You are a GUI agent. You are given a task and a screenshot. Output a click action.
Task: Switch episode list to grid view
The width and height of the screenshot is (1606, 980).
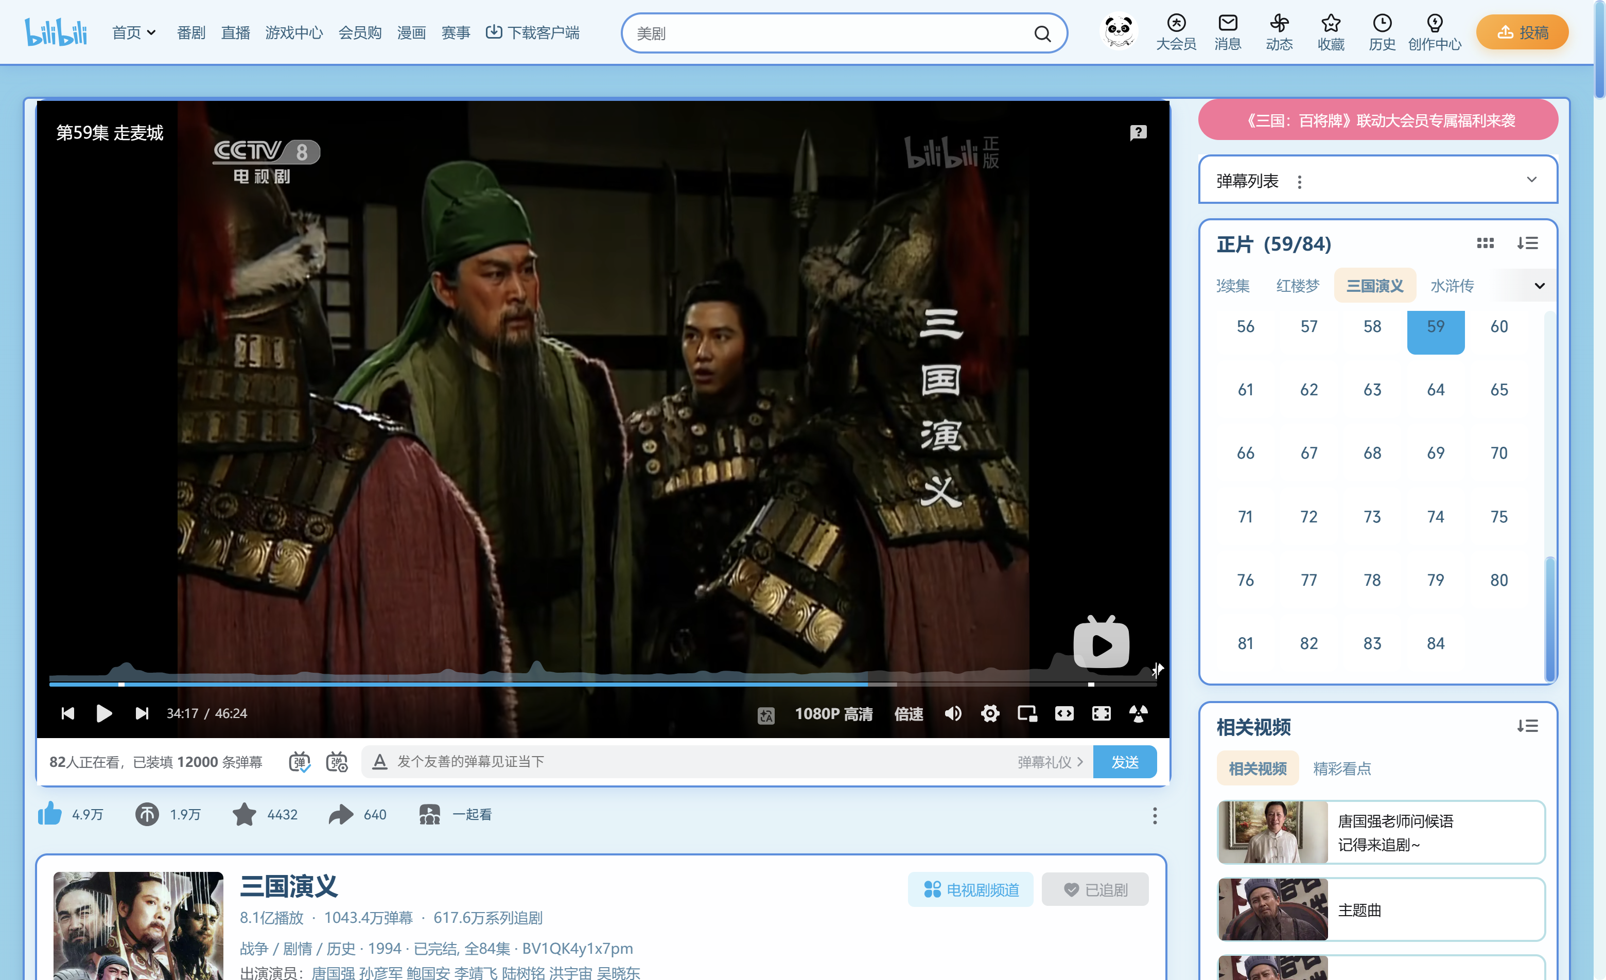(1485, 243)
